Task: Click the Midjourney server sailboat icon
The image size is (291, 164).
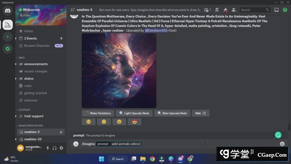Action: coord(8,25)
